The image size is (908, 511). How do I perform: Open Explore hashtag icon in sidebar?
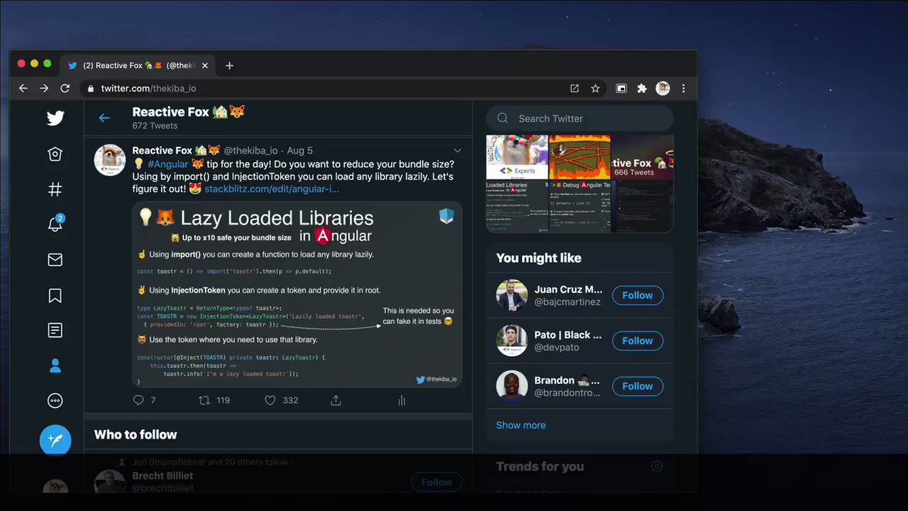[x=55, y=189]
